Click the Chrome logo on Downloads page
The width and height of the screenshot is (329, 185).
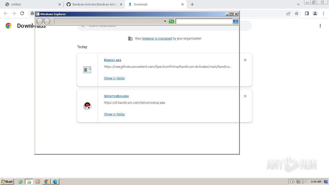click(8, 26)
